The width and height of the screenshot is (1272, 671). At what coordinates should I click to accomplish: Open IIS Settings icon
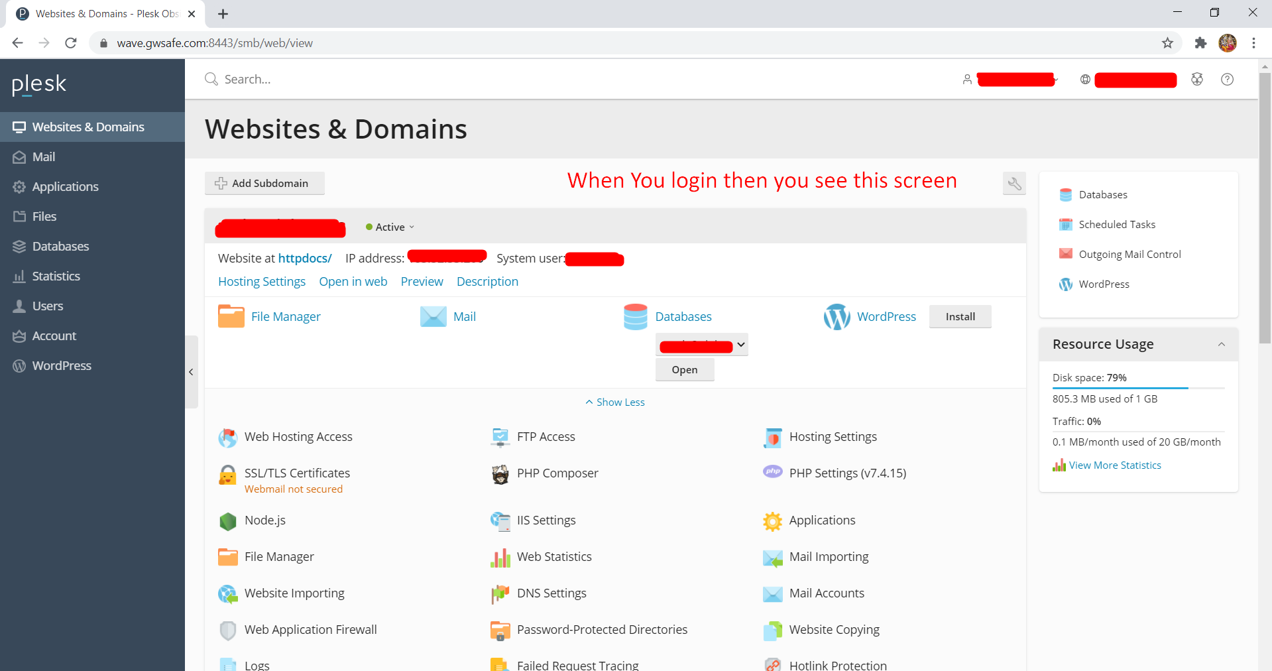500,521
